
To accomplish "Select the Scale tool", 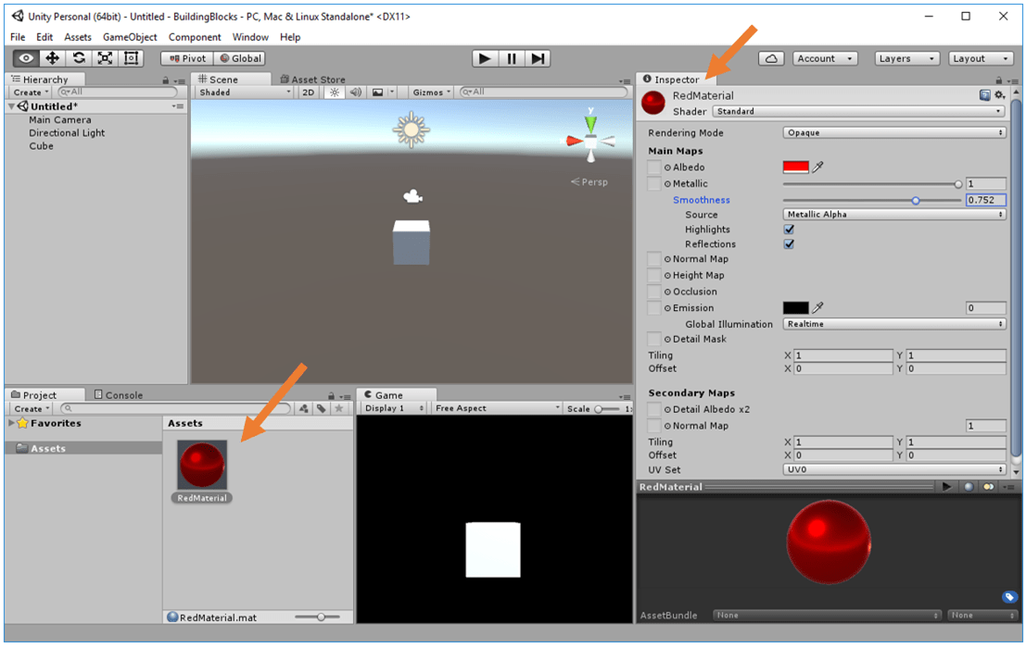I will coord(105,57).
